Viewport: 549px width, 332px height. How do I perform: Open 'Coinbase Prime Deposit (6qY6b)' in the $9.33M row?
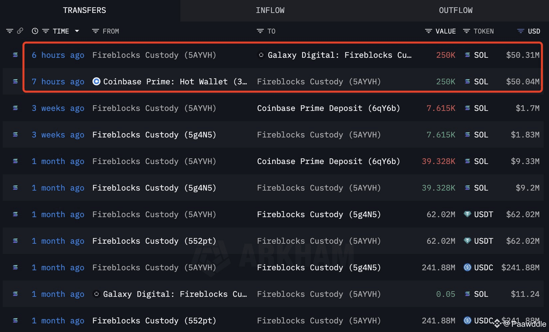click(328, 161)
